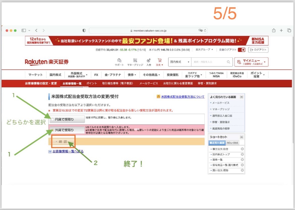
Task: Switch to the 最近見た画面 tab
Action: click(x=217, y=143)
